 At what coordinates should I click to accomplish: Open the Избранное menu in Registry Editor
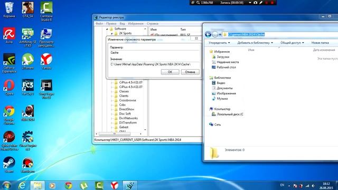point(136,23)
